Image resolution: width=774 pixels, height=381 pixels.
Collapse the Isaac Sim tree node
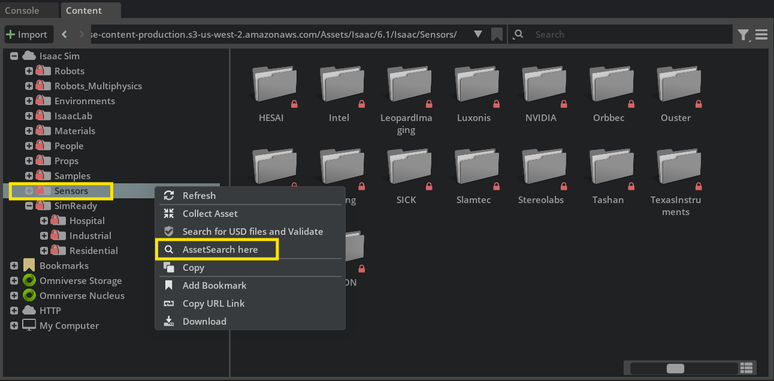tap(14, 56)
